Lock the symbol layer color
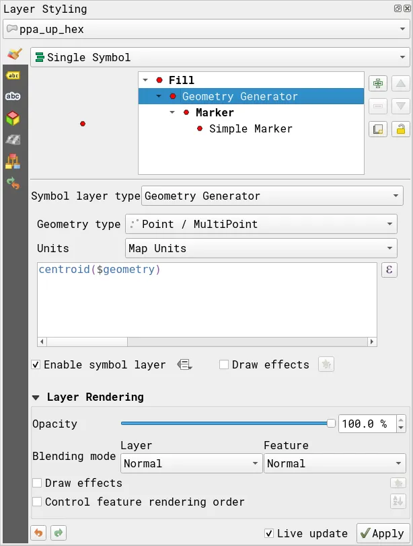 point(400,129)
